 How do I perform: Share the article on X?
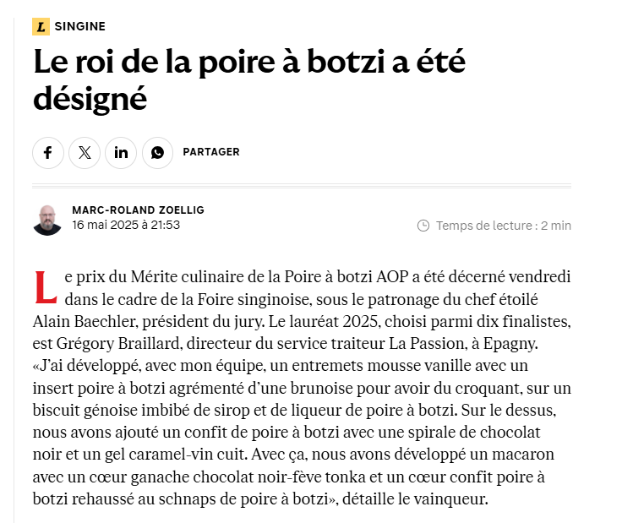[85, 153]
